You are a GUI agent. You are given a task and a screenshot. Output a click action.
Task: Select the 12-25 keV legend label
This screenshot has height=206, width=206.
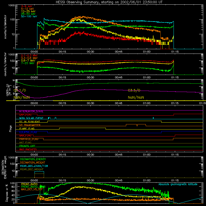(x=28, y=11)
